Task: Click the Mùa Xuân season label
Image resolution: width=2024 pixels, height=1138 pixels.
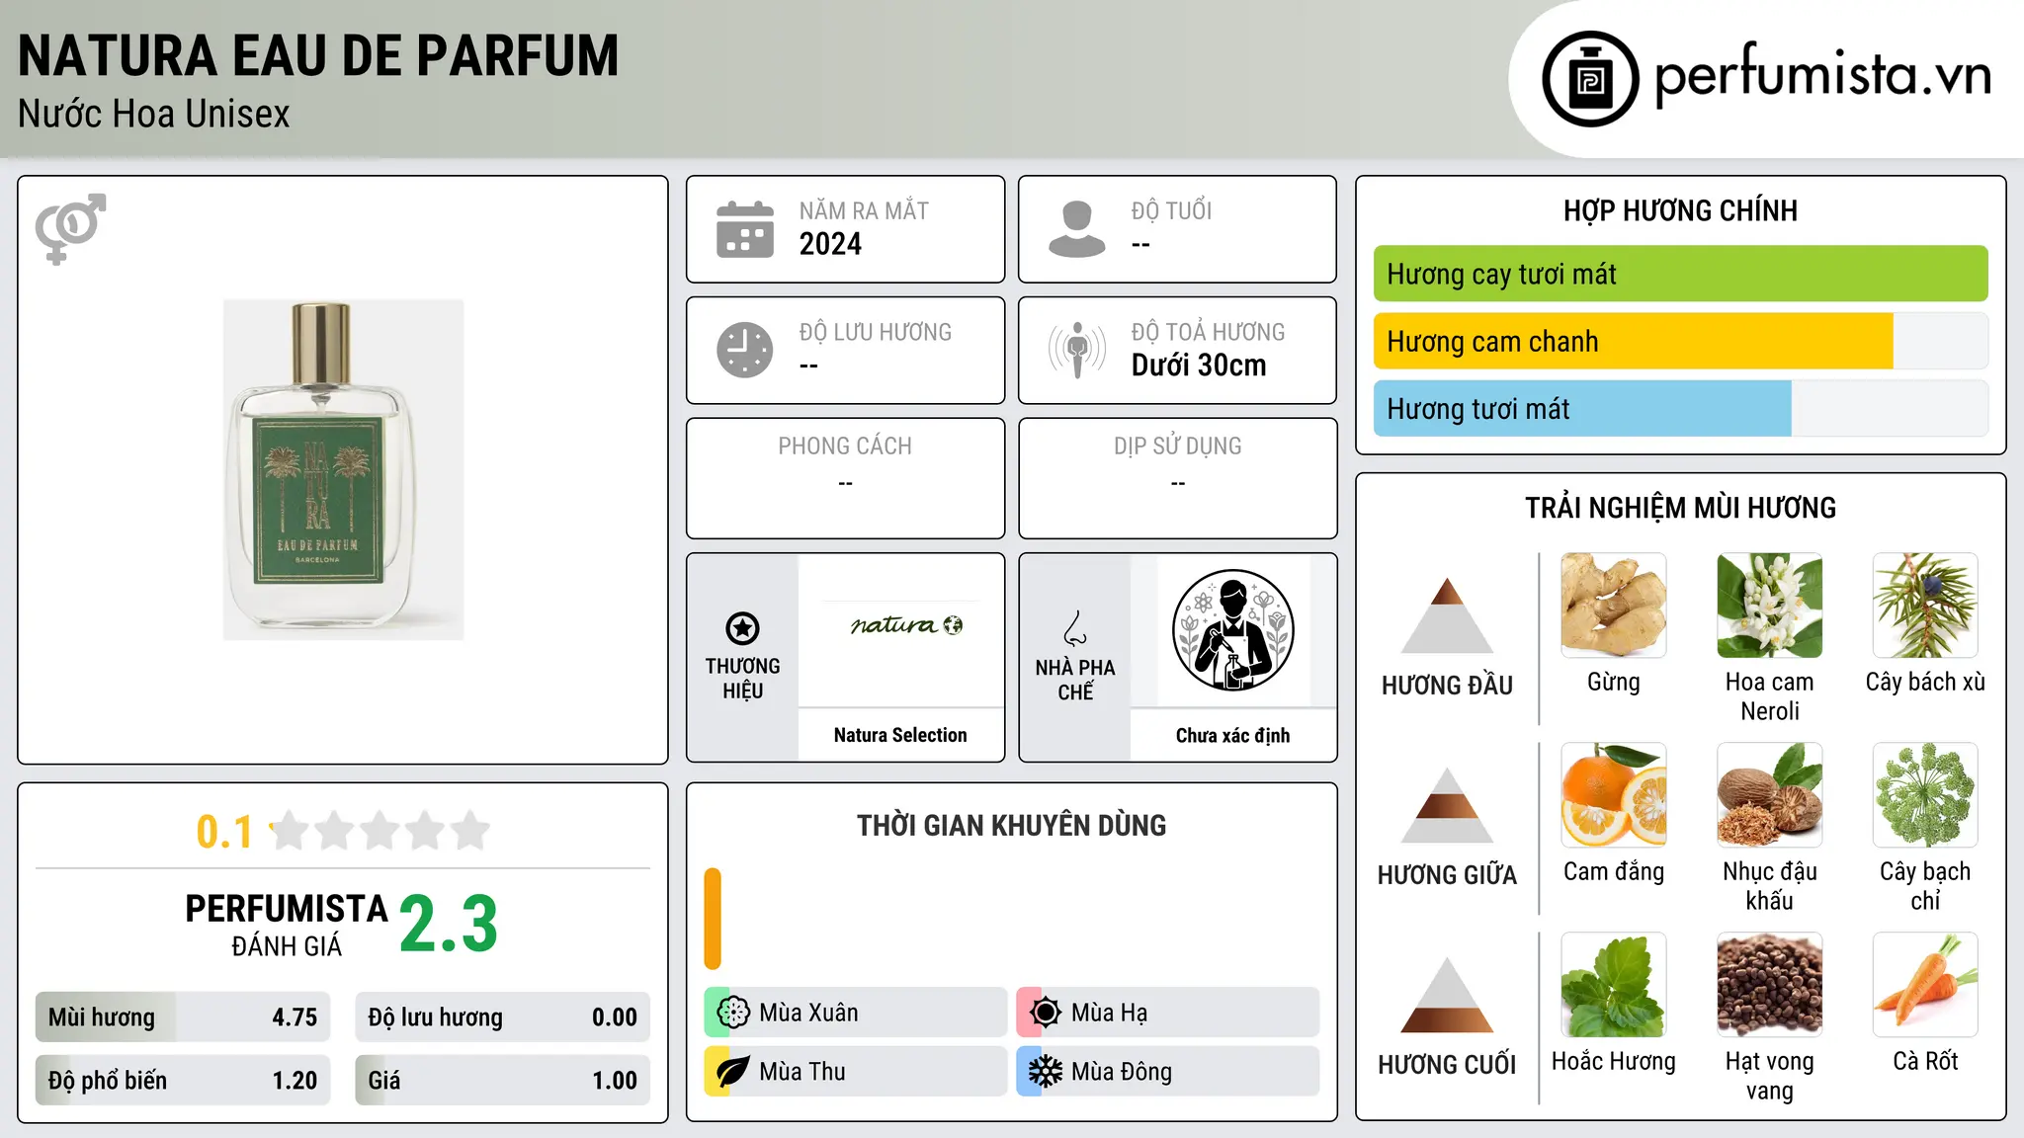Action: tap(808, 1013)
